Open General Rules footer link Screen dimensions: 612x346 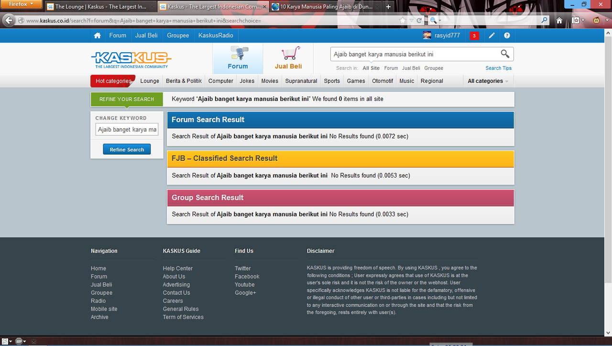(180, 309)
